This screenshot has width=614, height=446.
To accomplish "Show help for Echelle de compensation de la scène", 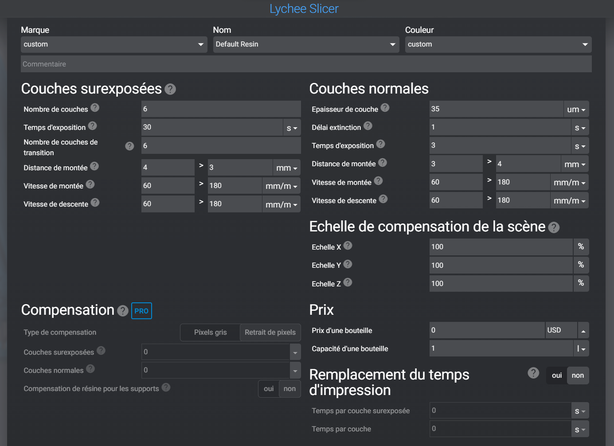I will [x=554, y=227].
